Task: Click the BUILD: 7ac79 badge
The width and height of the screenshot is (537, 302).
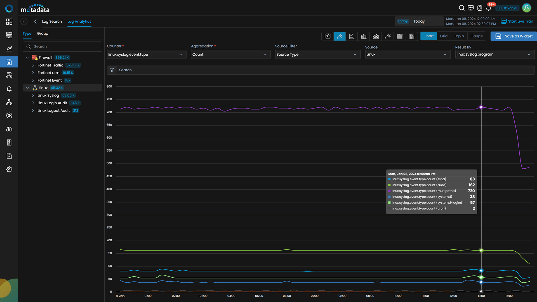Action: [x=507, y=8]
